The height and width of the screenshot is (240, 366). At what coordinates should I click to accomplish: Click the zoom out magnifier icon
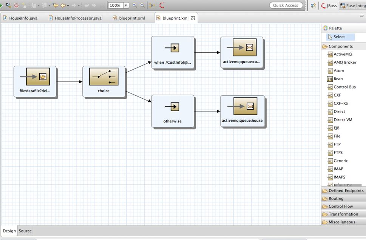pyautogui.click(x=142, y=5)
